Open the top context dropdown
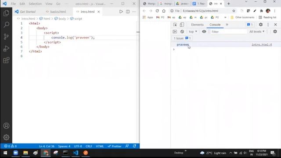Viewport: 281px width, 158px height. [193, 32]
